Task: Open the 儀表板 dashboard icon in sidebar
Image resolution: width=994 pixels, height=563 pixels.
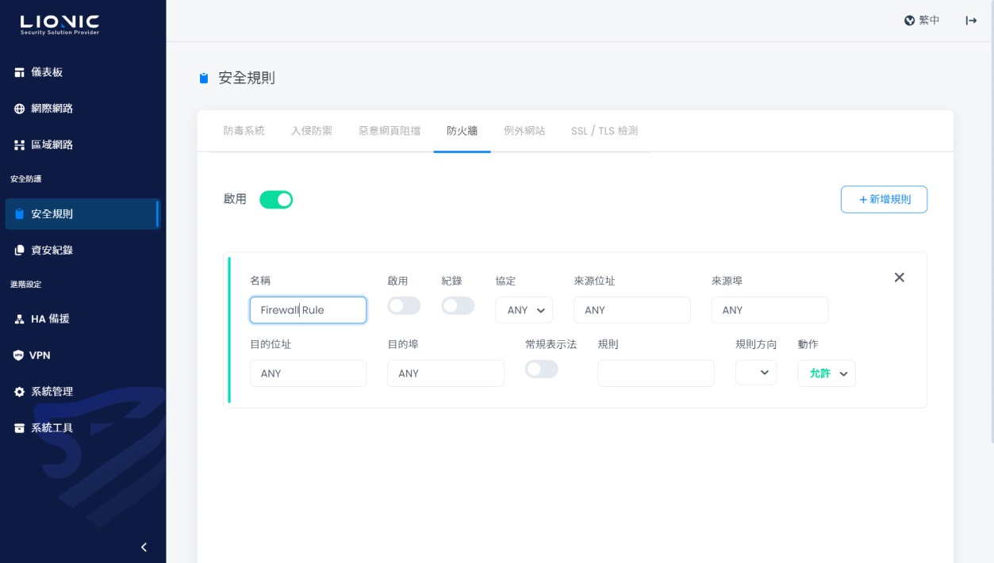Action: (x=19, y=72)
